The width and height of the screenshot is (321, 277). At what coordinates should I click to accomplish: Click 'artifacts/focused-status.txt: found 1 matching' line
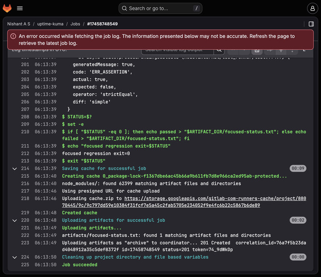166,235
